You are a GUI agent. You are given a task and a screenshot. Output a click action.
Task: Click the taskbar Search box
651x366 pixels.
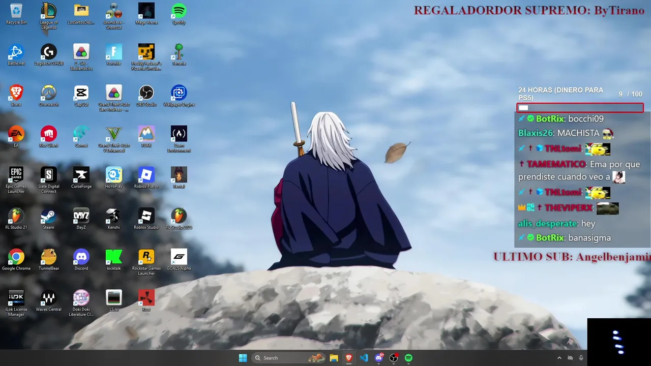(x=289, y=358)
